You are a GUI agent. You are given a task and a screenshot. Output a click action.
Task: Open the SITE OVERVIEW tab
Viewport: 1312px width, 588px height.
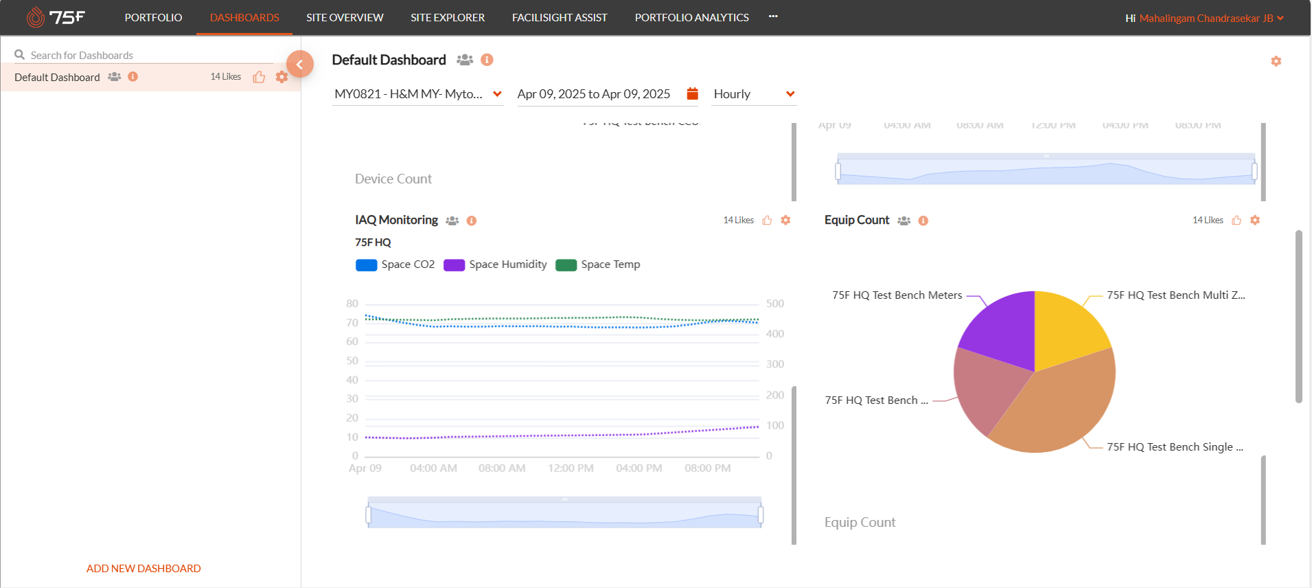pyautogui.click(x=345, y=18)
